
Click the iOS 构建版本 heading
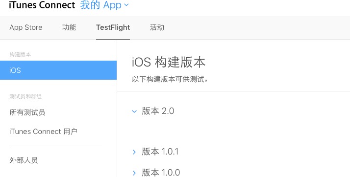click(x=169, y=62)
